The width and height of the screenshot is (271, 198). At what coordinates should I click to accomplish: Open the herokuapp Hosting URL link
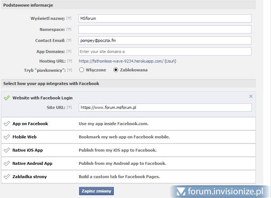[121, 61]
